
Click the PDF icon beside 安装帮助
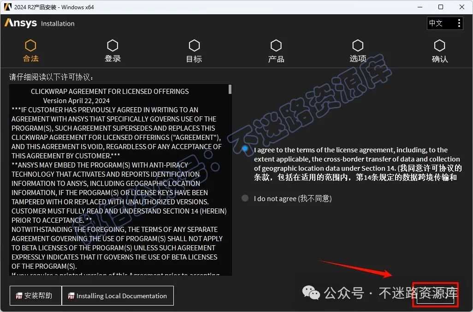pyautogui.click(x=19, y=296)
